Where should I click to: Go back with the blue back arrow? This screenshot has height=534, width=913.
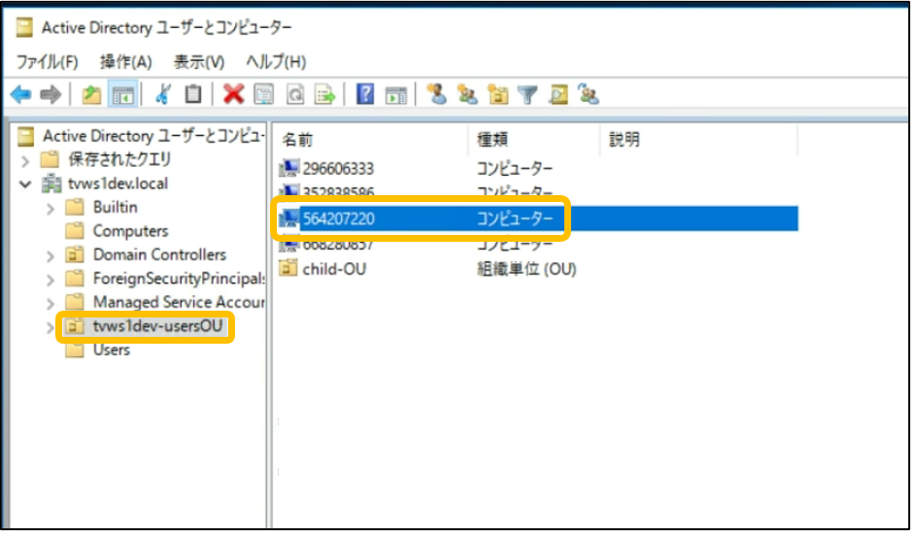click(21, 94)
